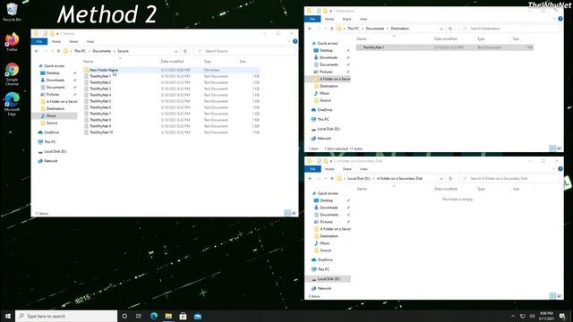Image resolution: width=573 pixels, height=322 pixels.
Task: Open address history dropdown in Source window
Action: click(x=176, y=51)
